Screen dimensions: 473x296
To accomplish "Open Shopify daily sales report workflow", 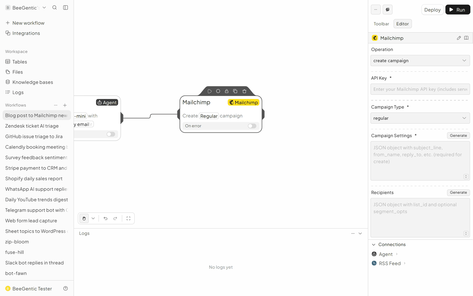I will 37,179.
